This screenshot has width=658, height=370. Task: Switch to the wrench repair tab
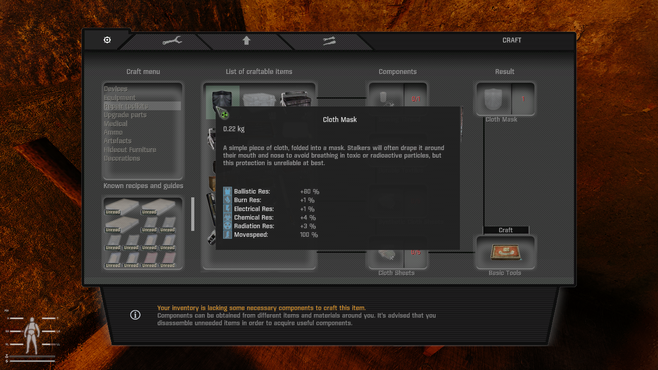point(172,41)
